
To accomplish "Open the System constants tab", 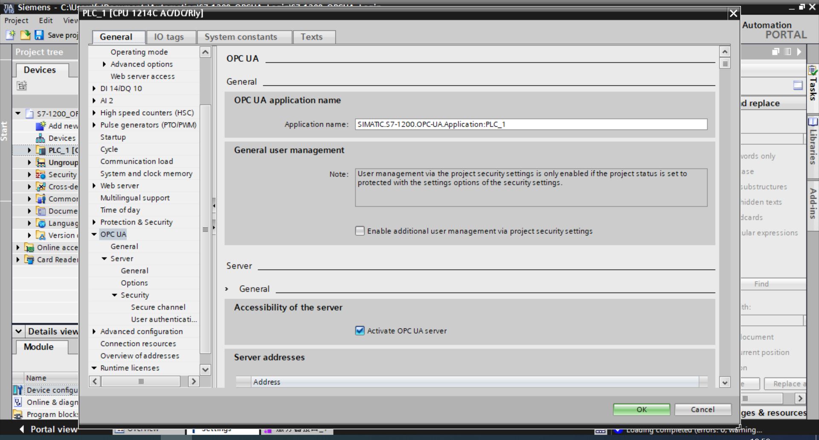I will [241, 37].
